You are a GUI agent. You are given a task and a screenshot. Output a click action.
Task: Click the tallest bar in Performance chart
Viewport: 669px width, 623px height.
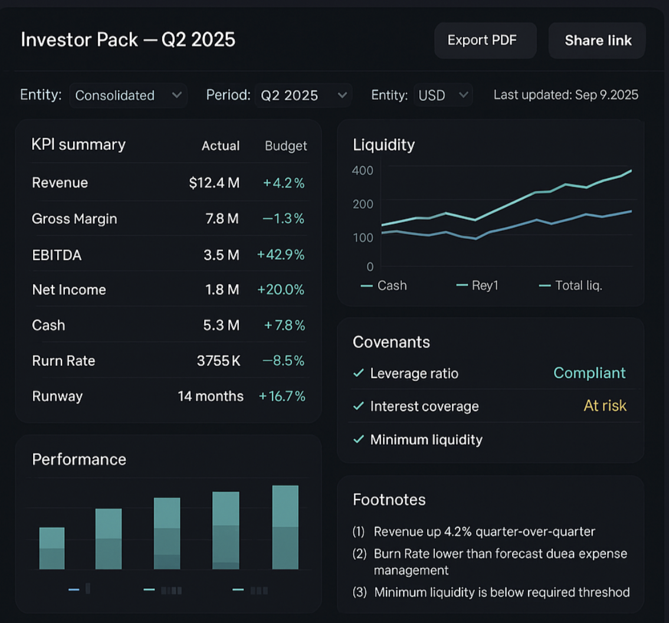coord(285,527)
